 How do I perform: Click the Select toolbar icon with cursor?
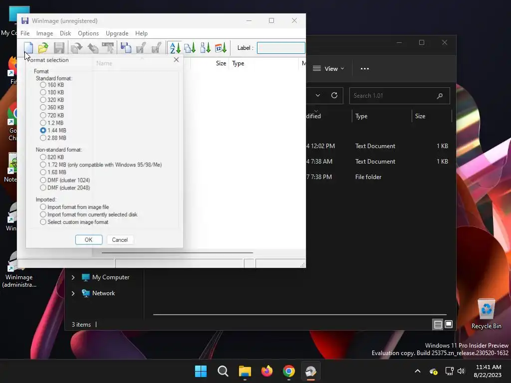pyautogui.click(x=108, y=48)
